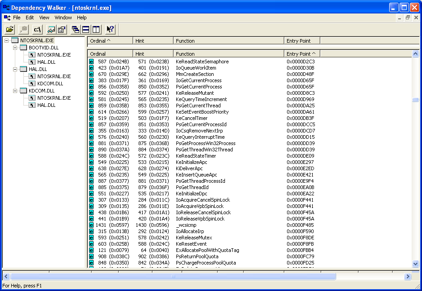The height and width of the screenshot is (291, 422).
Task: Restore the inner document window
Action: 408,18
